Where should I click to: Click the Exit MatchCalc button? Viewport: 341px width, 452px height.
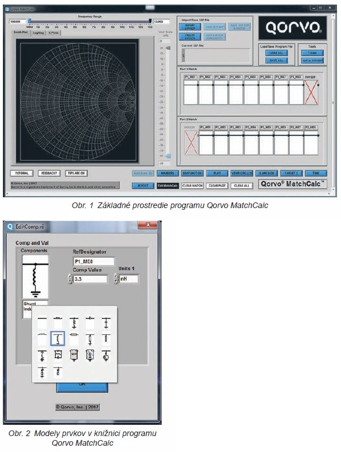[x=168, y=186]
